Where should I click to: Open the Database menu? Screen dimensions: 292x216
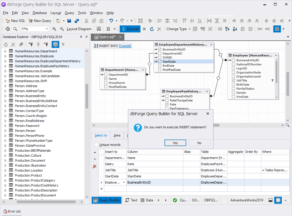coord(40,13)
